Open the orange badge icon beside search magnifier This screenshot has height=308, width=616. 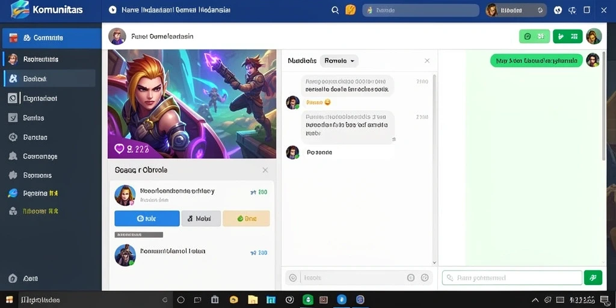coord(350,10)
